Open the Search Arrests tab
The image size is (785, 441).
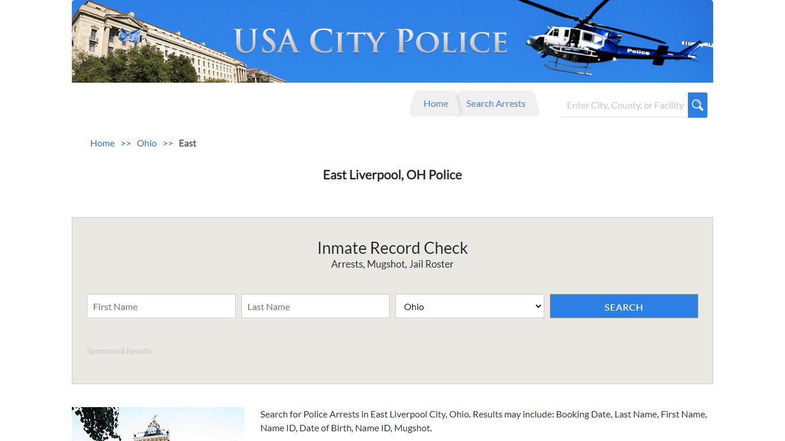coord(495,104)
